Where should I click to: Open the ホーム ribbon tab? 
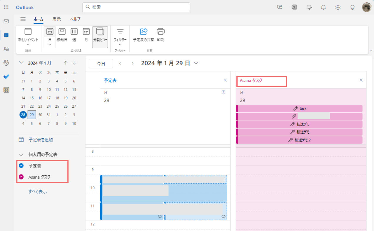point(39,19)
